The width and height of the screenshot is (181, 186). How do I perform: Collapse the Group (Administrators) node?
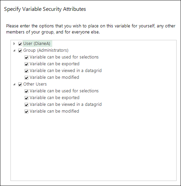(14, 50)
